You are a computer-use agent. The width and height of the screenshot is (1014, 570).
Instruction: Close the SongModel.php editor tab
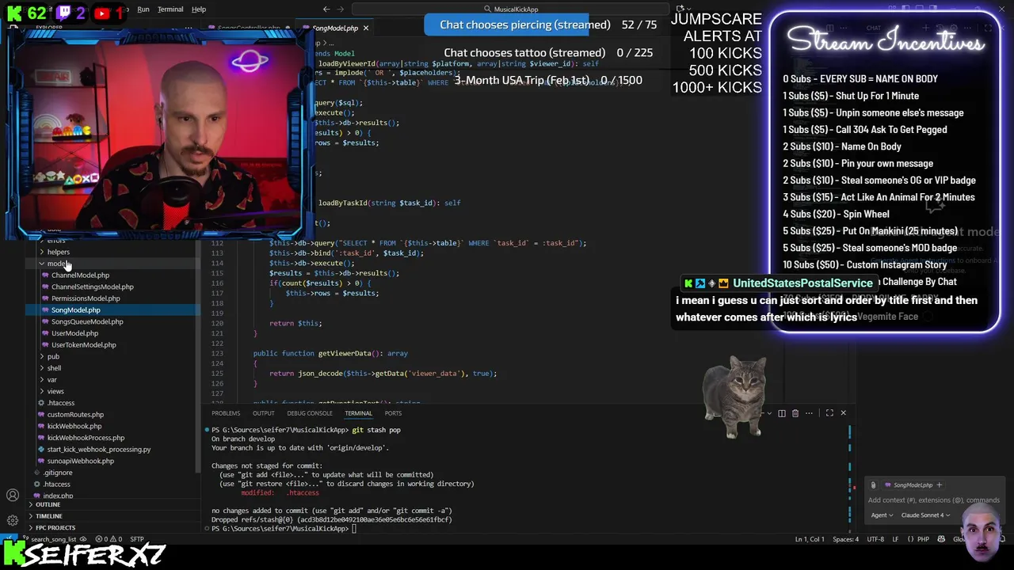pyautogui.click(x=366, y=28)
